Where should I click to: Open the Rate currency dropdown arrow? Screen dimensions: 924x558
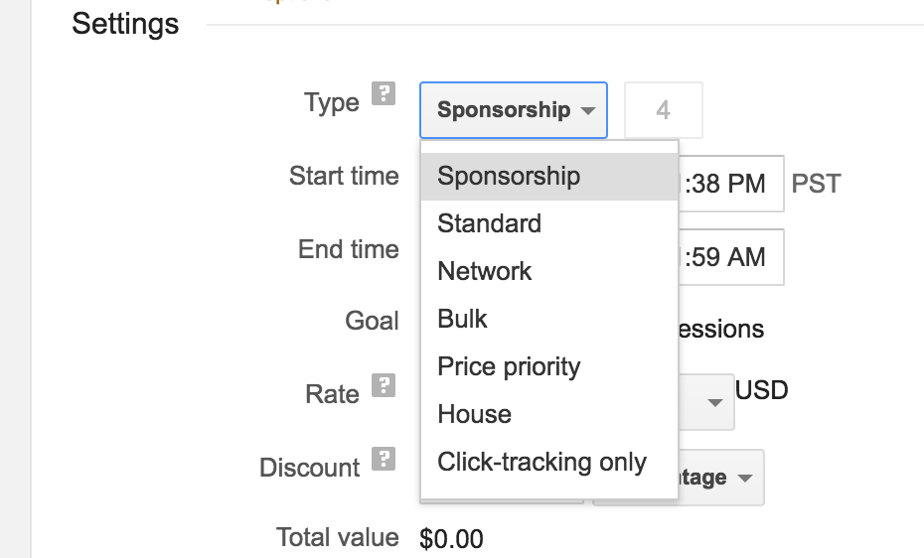click(714, 402)
